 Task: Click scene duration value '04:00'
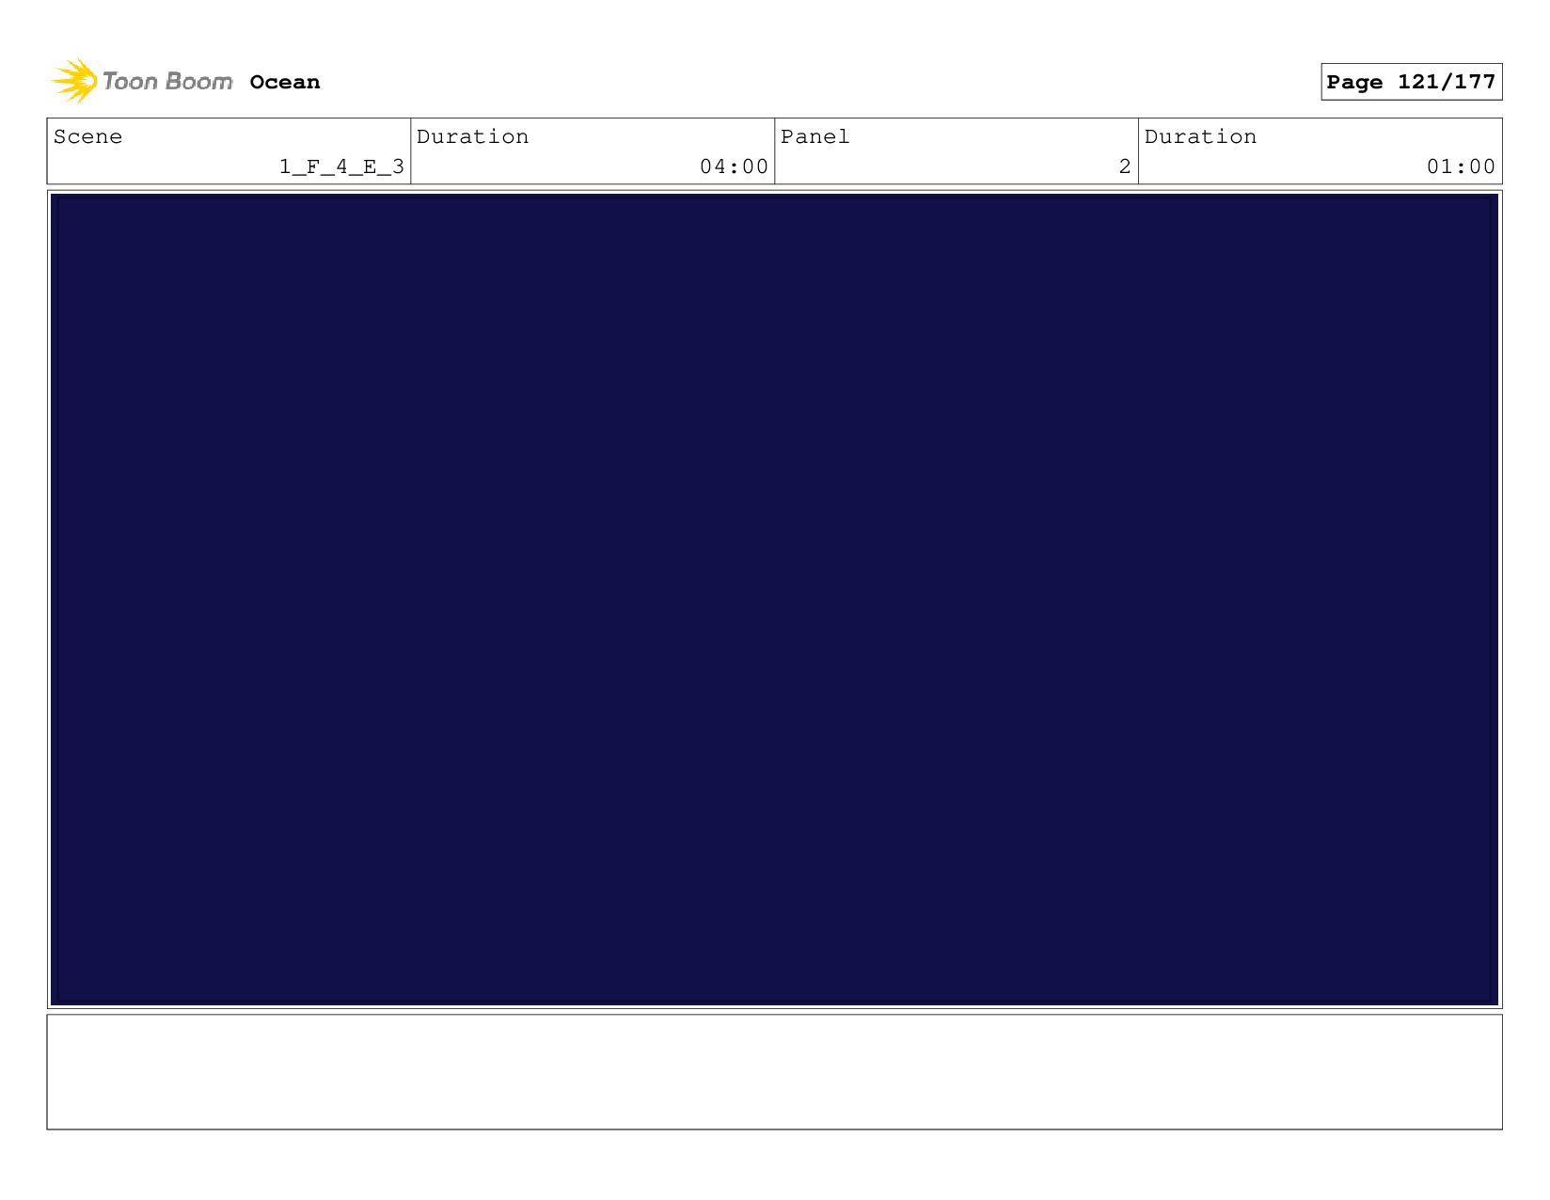pyautogui.click(x=734, y=166)
